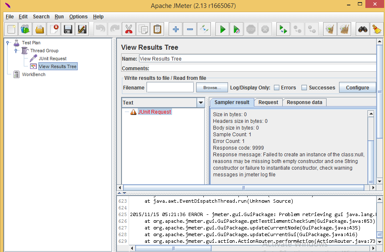Open the Options menu
385x252 pixels.
(x=78, y=17)
